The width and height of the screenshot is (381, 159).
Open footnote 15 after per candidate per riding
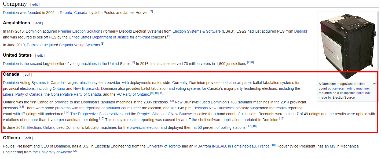click(102, 119)
